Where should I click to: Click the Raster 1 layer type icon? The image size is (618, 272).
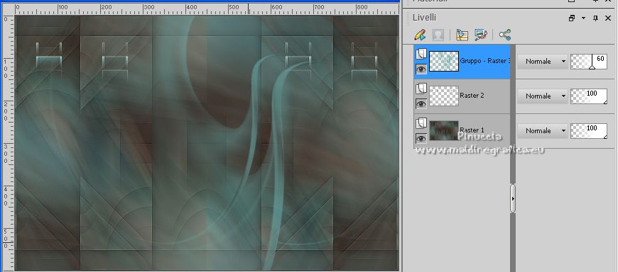[x=421, y=123]
